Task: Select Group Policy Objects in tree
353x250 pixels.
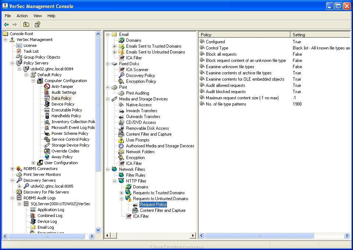Action: (x=42, y=57)
